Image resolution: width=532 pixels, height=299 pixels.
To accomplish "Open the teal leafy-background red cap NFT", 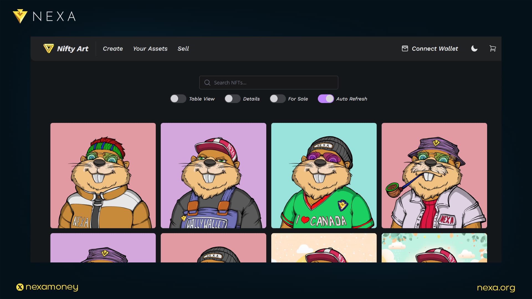I will click(434, 248).
